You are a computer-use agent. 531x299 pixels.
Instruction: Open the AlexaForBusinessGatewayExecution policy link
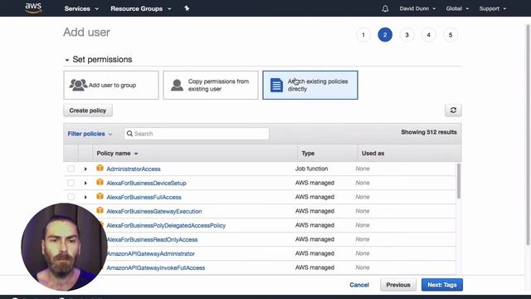click(x=154, y=211)
